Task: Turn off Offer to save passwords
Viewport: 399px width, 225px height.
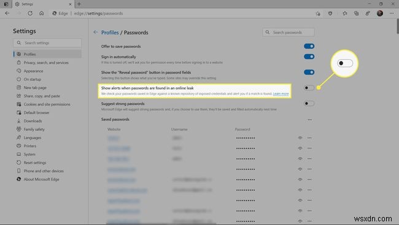Action: click(309, 46)
